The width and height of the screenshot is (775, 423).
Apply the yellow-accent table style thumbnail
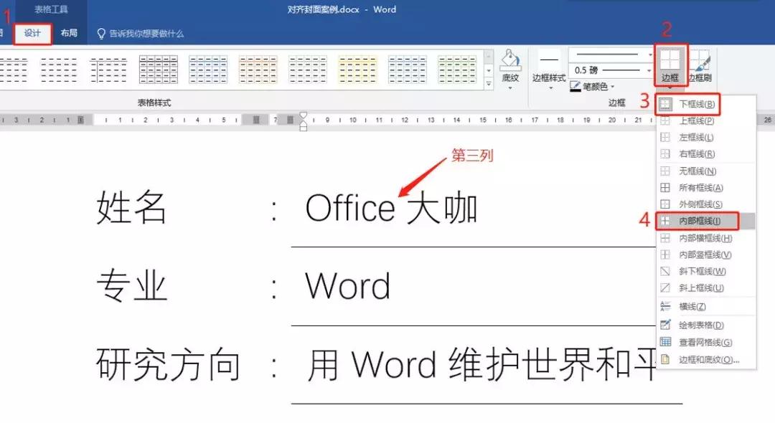pos(357,69)
